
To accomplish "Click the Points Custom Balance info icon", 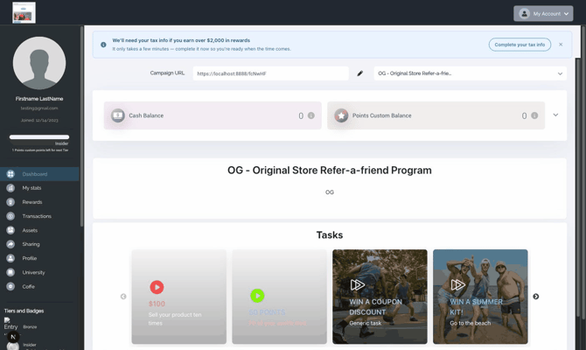I will click(x=534, y=115).
